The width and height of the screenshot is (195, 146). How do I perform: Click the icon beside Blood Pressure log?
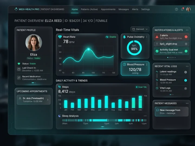pos(157,80)
